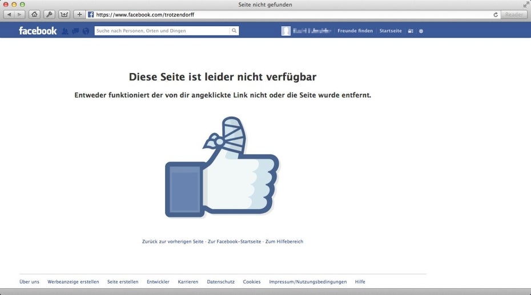Go to Startseite in Facebook bar

(391, 31)
